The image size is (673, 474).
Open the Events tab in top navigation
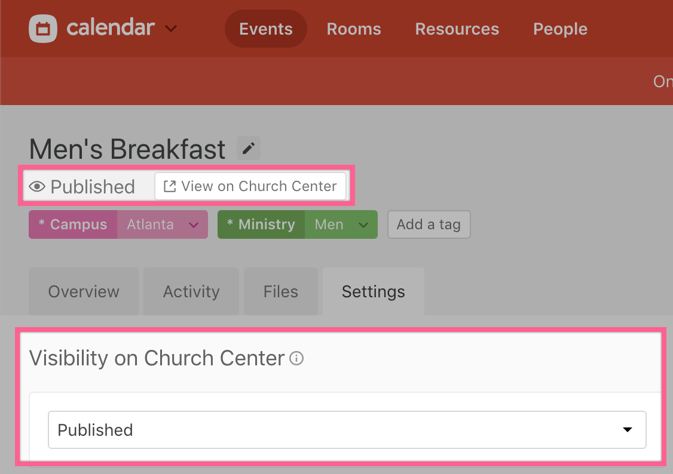coord(266,29)
